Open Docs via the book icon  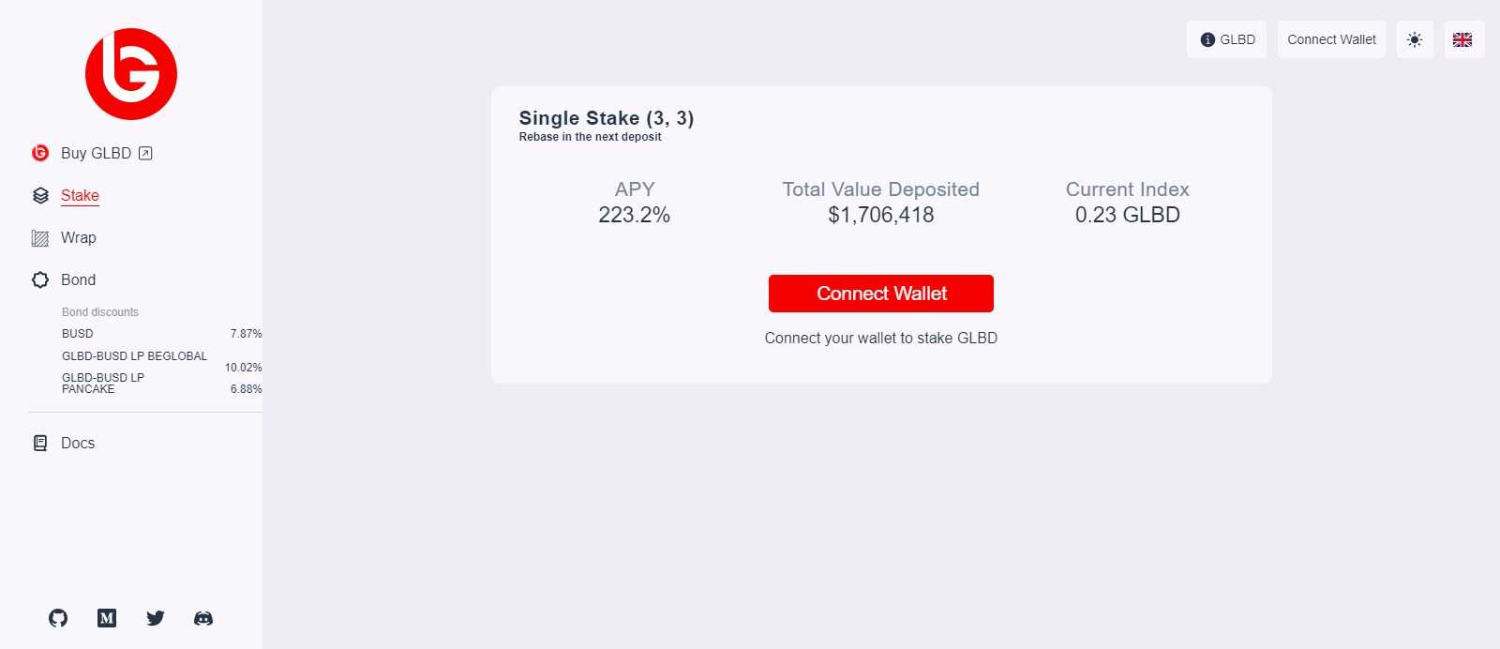39,442
